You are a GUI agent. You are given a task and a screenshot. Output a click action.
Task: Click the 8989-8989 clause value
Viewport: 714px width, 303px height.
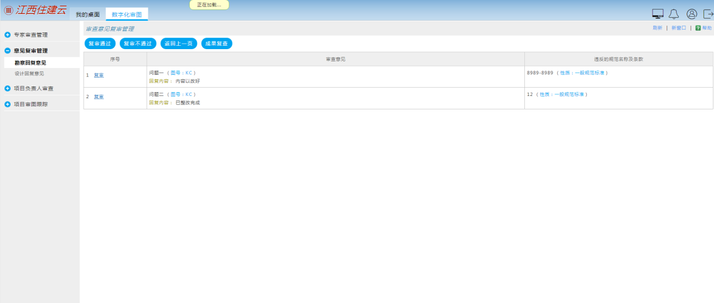pyautogui.click(x=540, y=73)
